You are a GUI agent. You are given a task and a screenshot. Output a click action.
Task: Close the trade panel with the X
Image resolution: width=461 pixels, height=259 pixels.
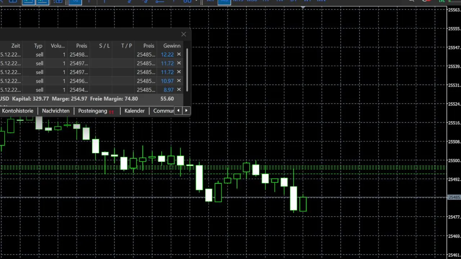click(184, 34)
